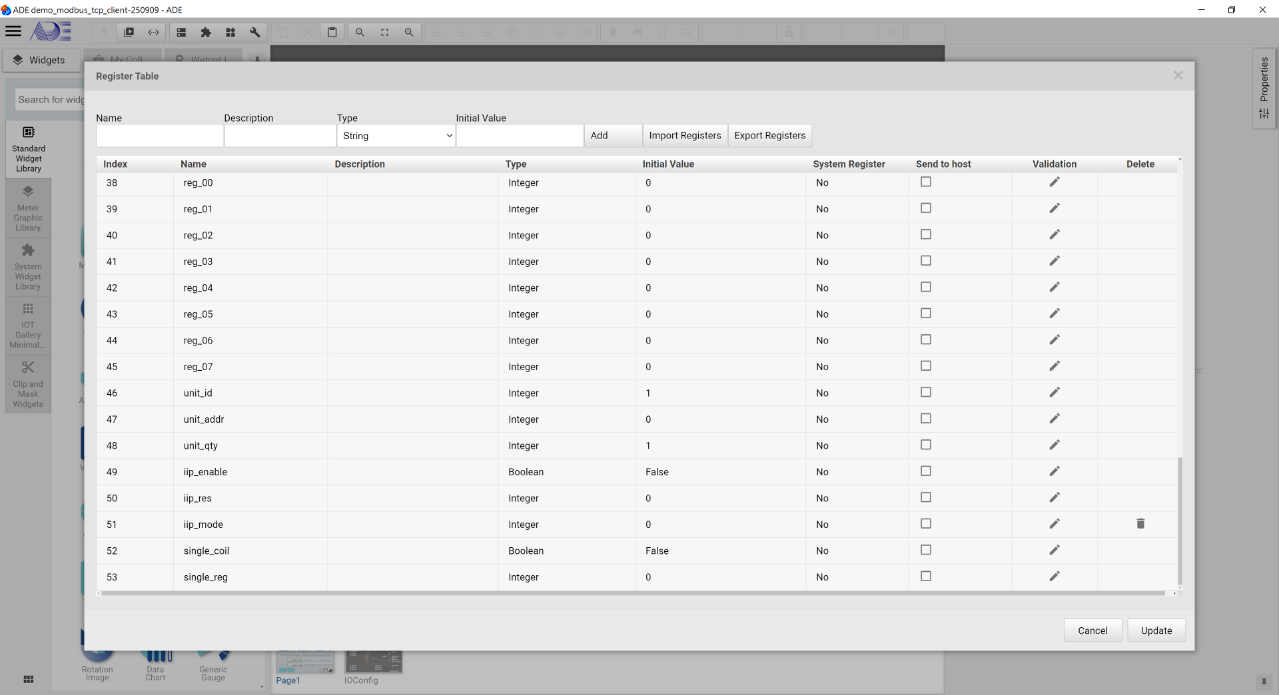Image resolution: width=1279 pixels, height=695 pixels.
Task: Open the Type dropdown showing String
Action: pyautogui.click(x=396, y=136)
